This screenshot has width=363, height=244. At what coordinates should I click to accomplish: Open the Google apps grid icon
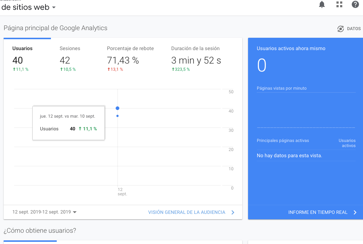click(x=339, y=4)
